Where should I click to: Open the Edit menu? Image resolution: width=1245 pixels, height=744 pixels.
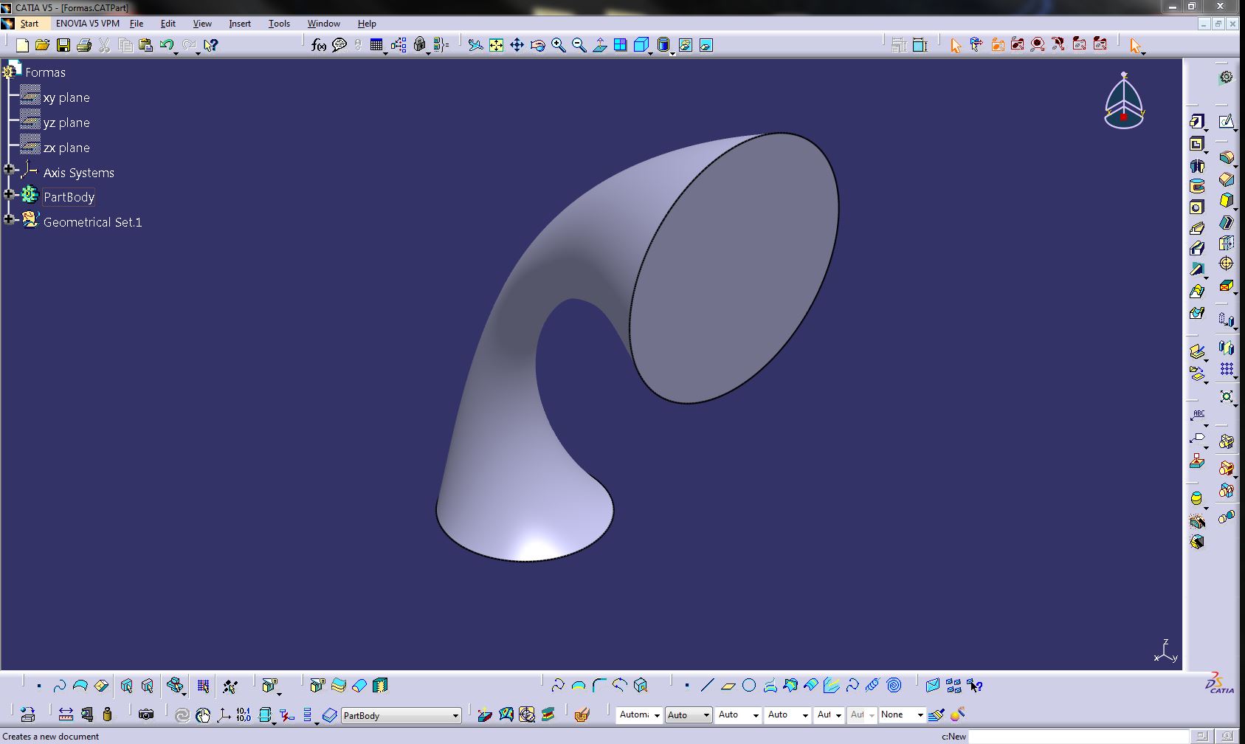point(168,24)
